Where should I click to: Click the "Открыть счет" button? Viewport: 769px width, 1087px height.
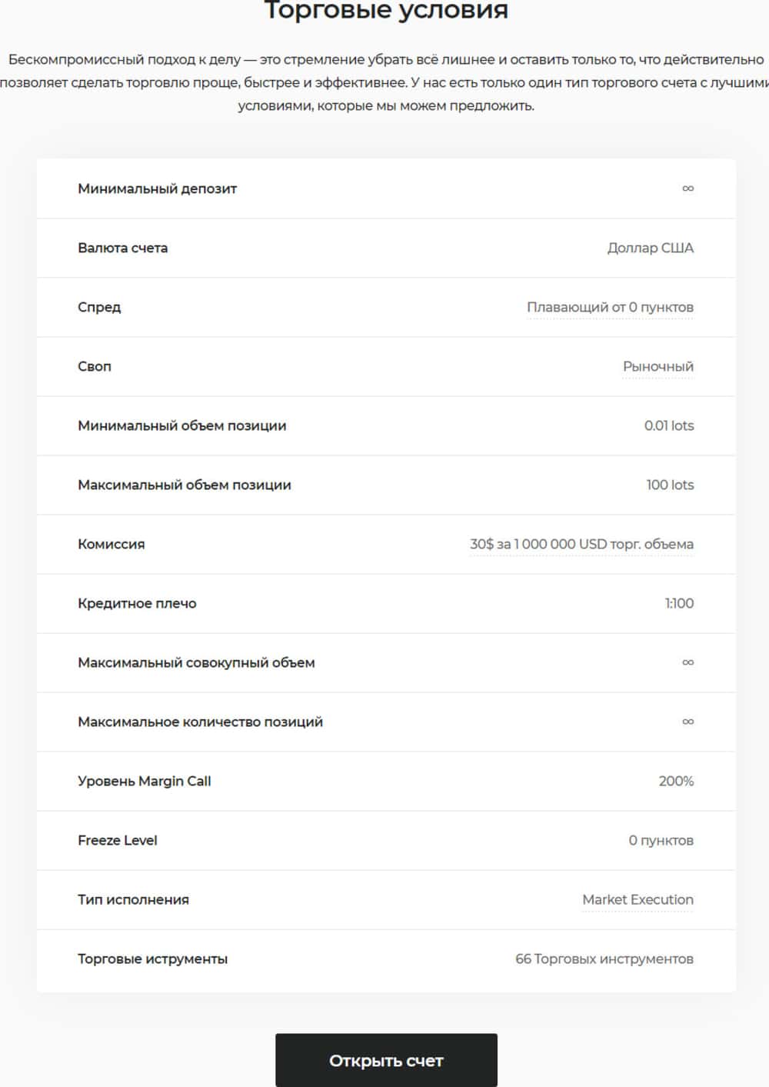[x=386, y=1060]
